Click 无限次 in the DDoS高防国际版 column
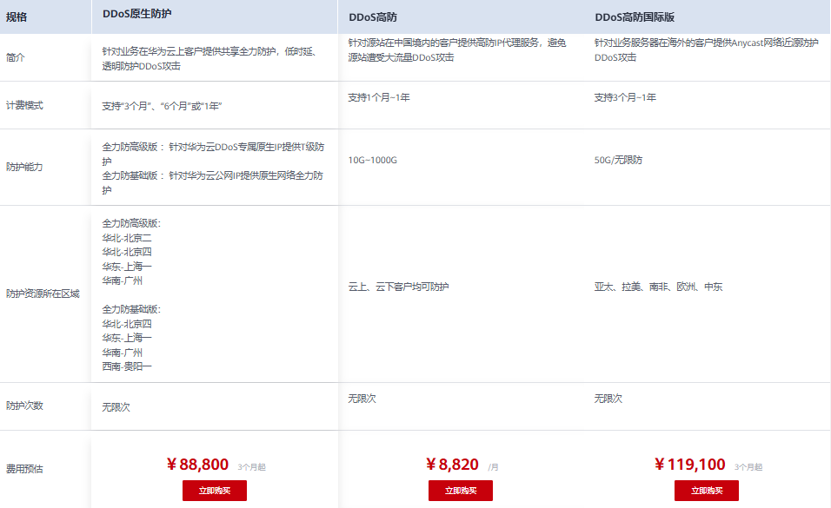The height and width of the screenshot is (508, 831). (608, 399)
